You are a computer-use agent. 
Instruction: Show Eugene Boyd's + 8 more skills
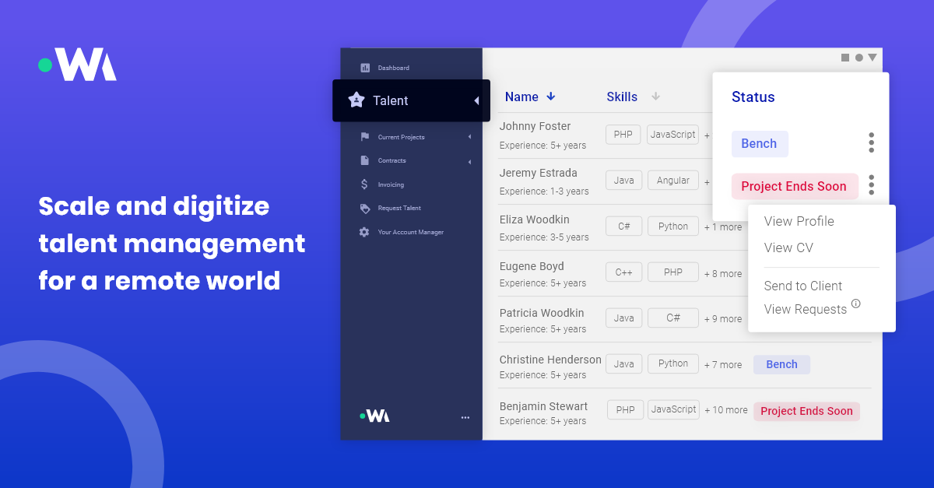[x=723, y=273]
